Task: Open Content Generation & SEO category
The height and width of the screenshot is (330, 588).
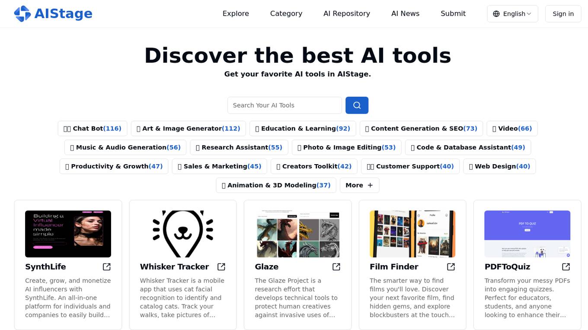Action: click(421, 129)
